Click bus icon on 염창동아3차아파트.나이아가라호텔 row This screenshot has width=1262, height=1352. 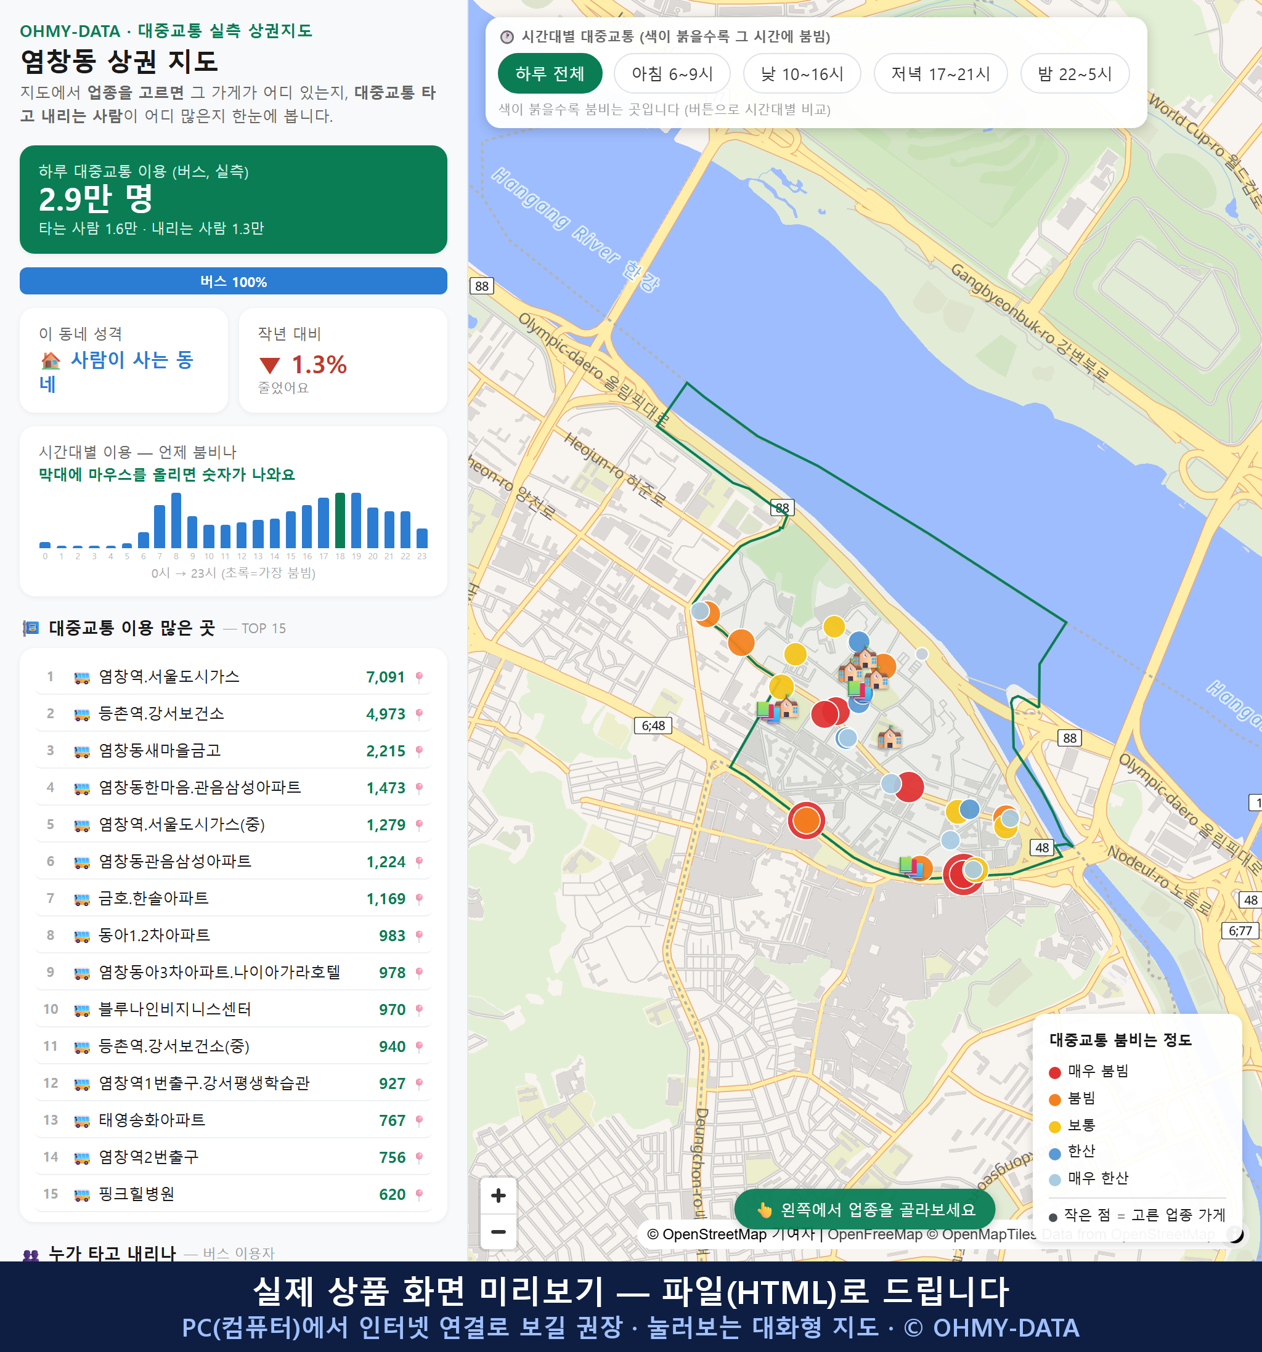coord(81,973)
